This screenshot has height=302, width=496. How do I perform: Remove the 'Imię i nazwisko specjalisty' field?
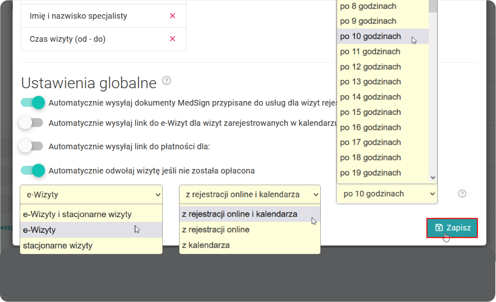[173, 16]
